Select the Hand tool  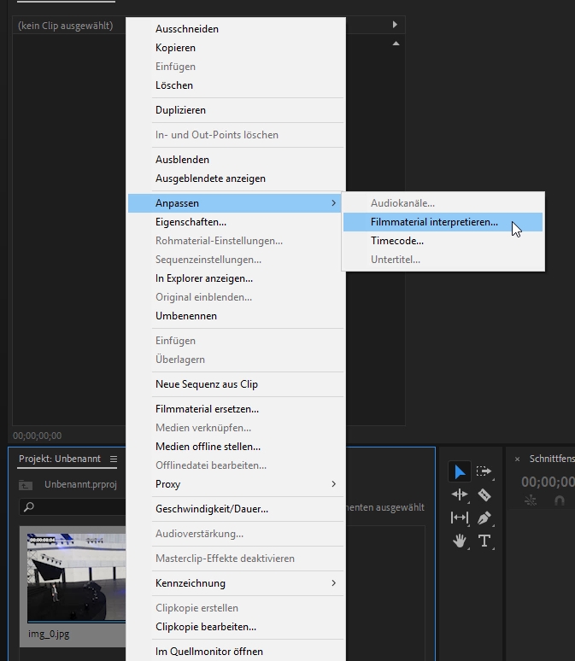tap(460, 541)
